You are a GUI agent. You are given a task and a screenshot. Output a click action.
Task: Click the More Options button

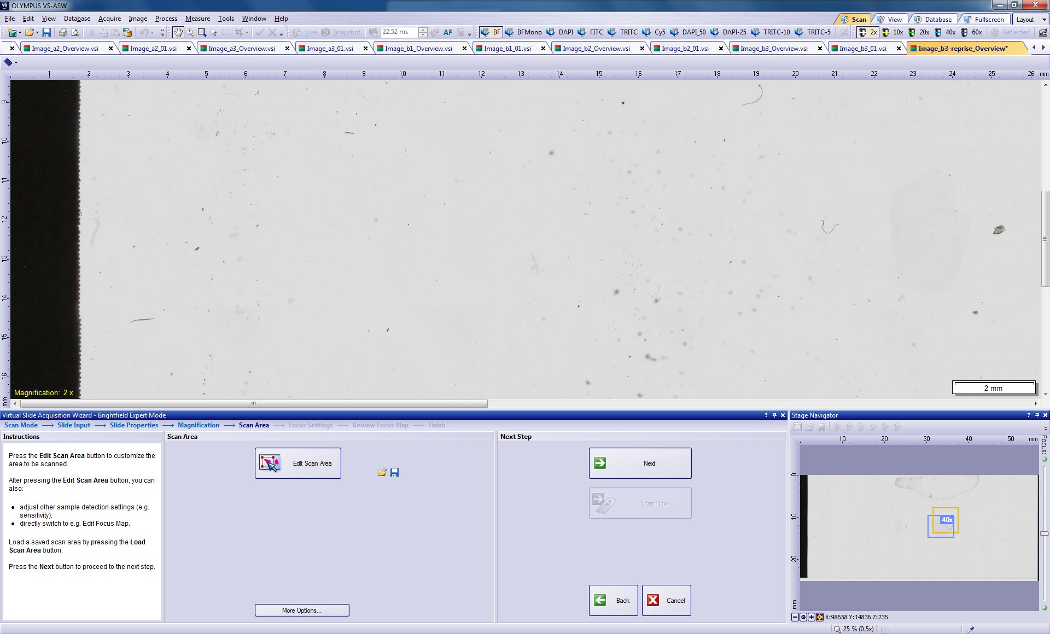pos(302,610)
